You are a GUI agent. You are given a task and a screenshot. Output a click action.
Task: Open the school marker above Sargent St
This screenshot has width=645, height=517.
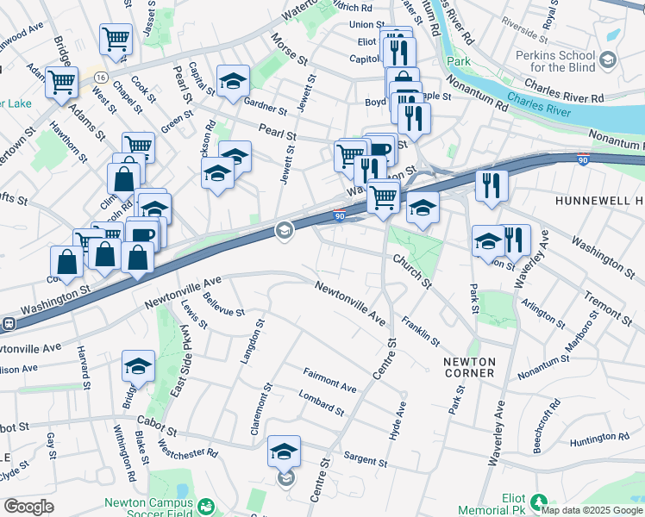coord(284,452)
